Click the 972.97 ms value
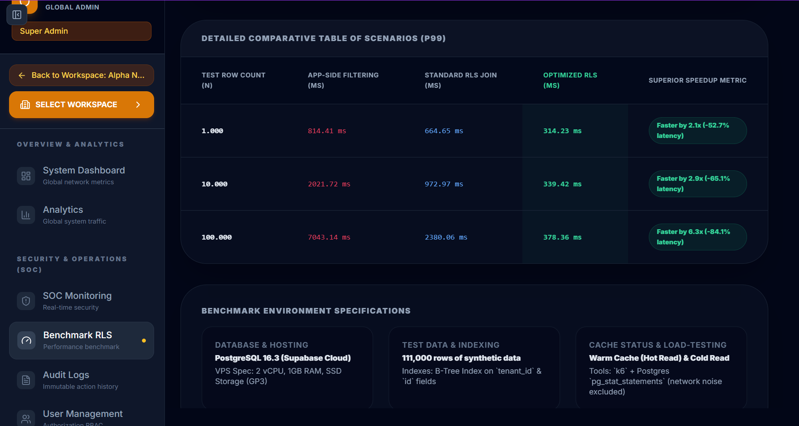 444,184
